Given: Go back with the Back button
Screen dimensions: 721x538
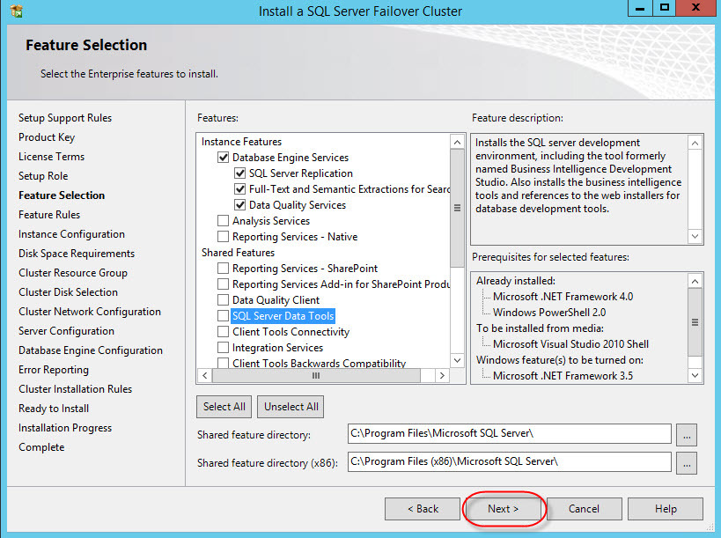Looking at the screenshot, I should [x=423, y=509].
